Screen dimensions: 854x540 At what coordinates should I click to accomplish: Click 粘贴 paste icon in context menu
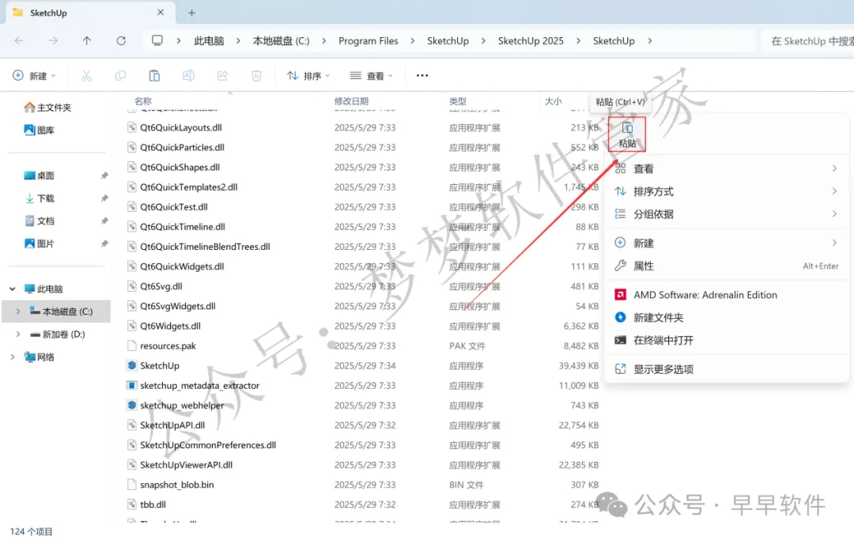point(627,134)
